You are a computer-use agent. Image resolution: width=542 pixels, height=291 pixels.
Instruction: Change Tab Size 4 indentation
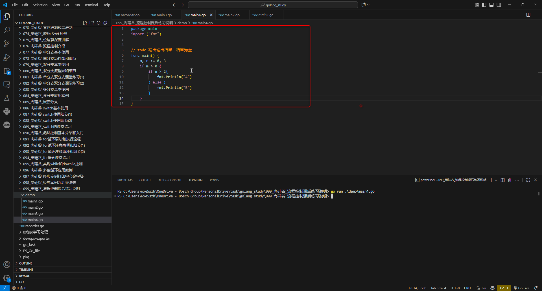438,288
